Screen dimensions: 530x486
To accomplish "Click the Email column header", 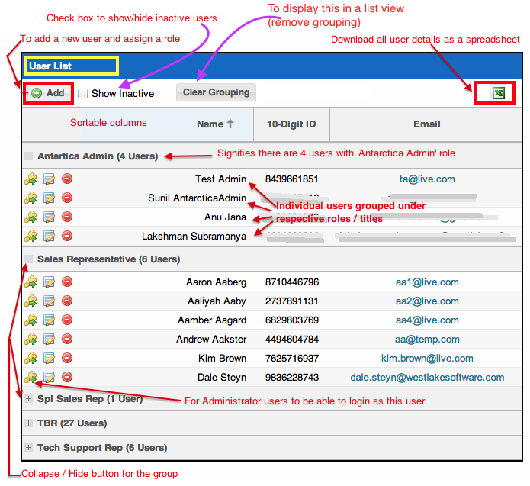I will tap(426, 124).
